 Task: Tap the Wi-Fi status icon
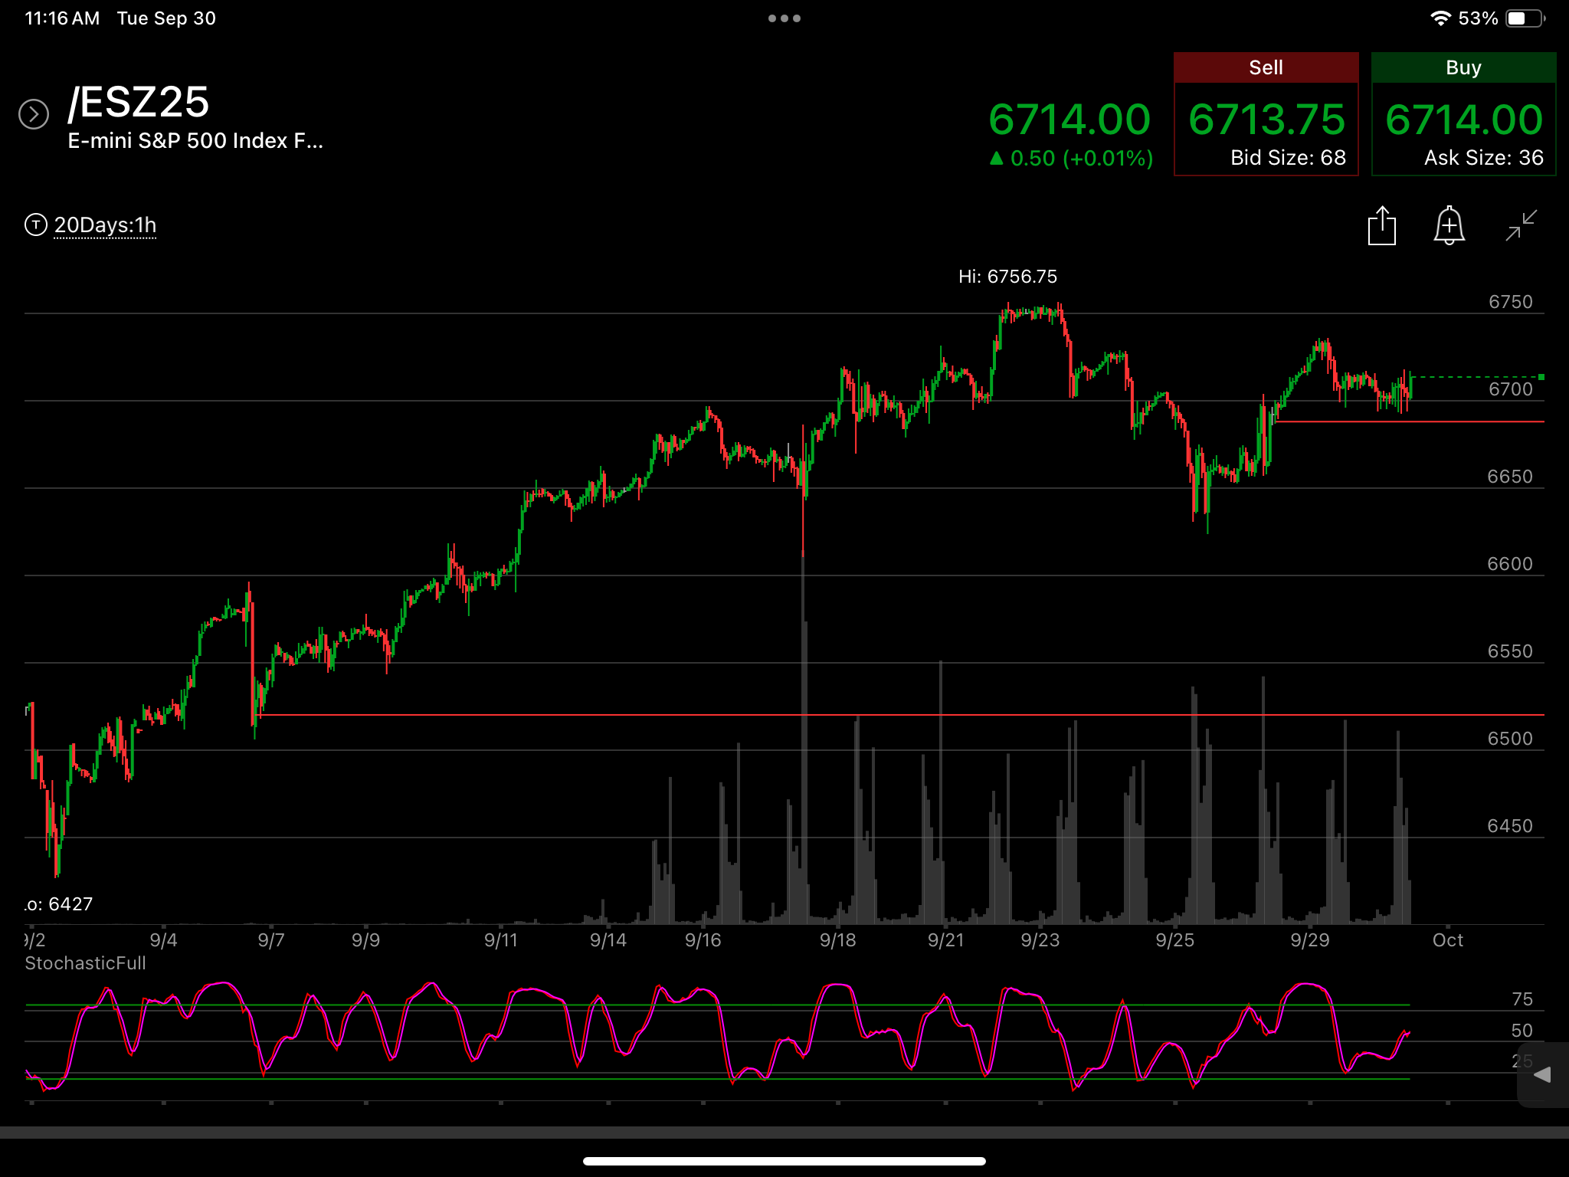point(1440,18)
